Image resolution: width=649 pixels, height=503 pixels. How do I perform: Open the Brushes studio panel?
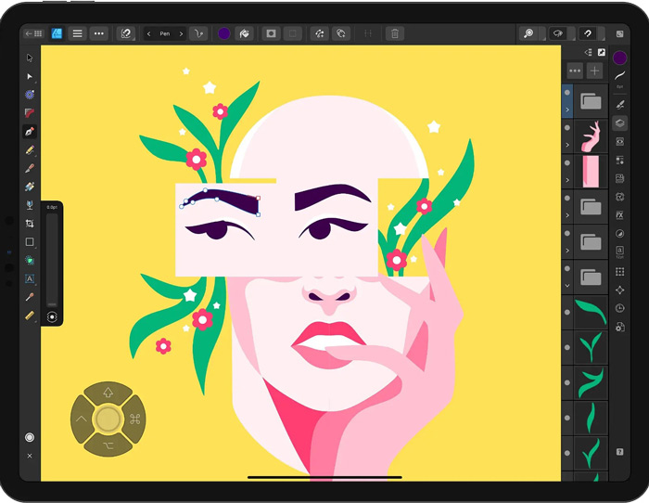[619, 105]
